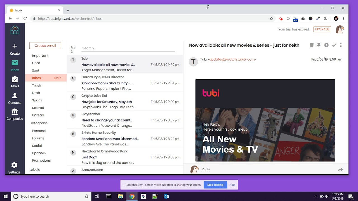Open the Settings gear icon

click(14, 165)
